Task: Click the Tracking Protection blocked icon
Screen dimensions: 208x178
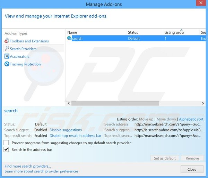Action: point(7,64)
